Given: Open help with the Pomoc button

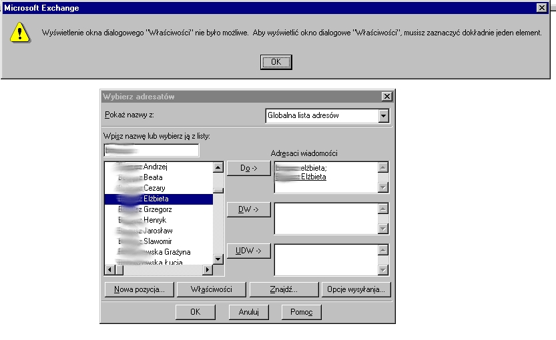Looking at the screenshot, I should pyautogui.click(x=302, y=312).
